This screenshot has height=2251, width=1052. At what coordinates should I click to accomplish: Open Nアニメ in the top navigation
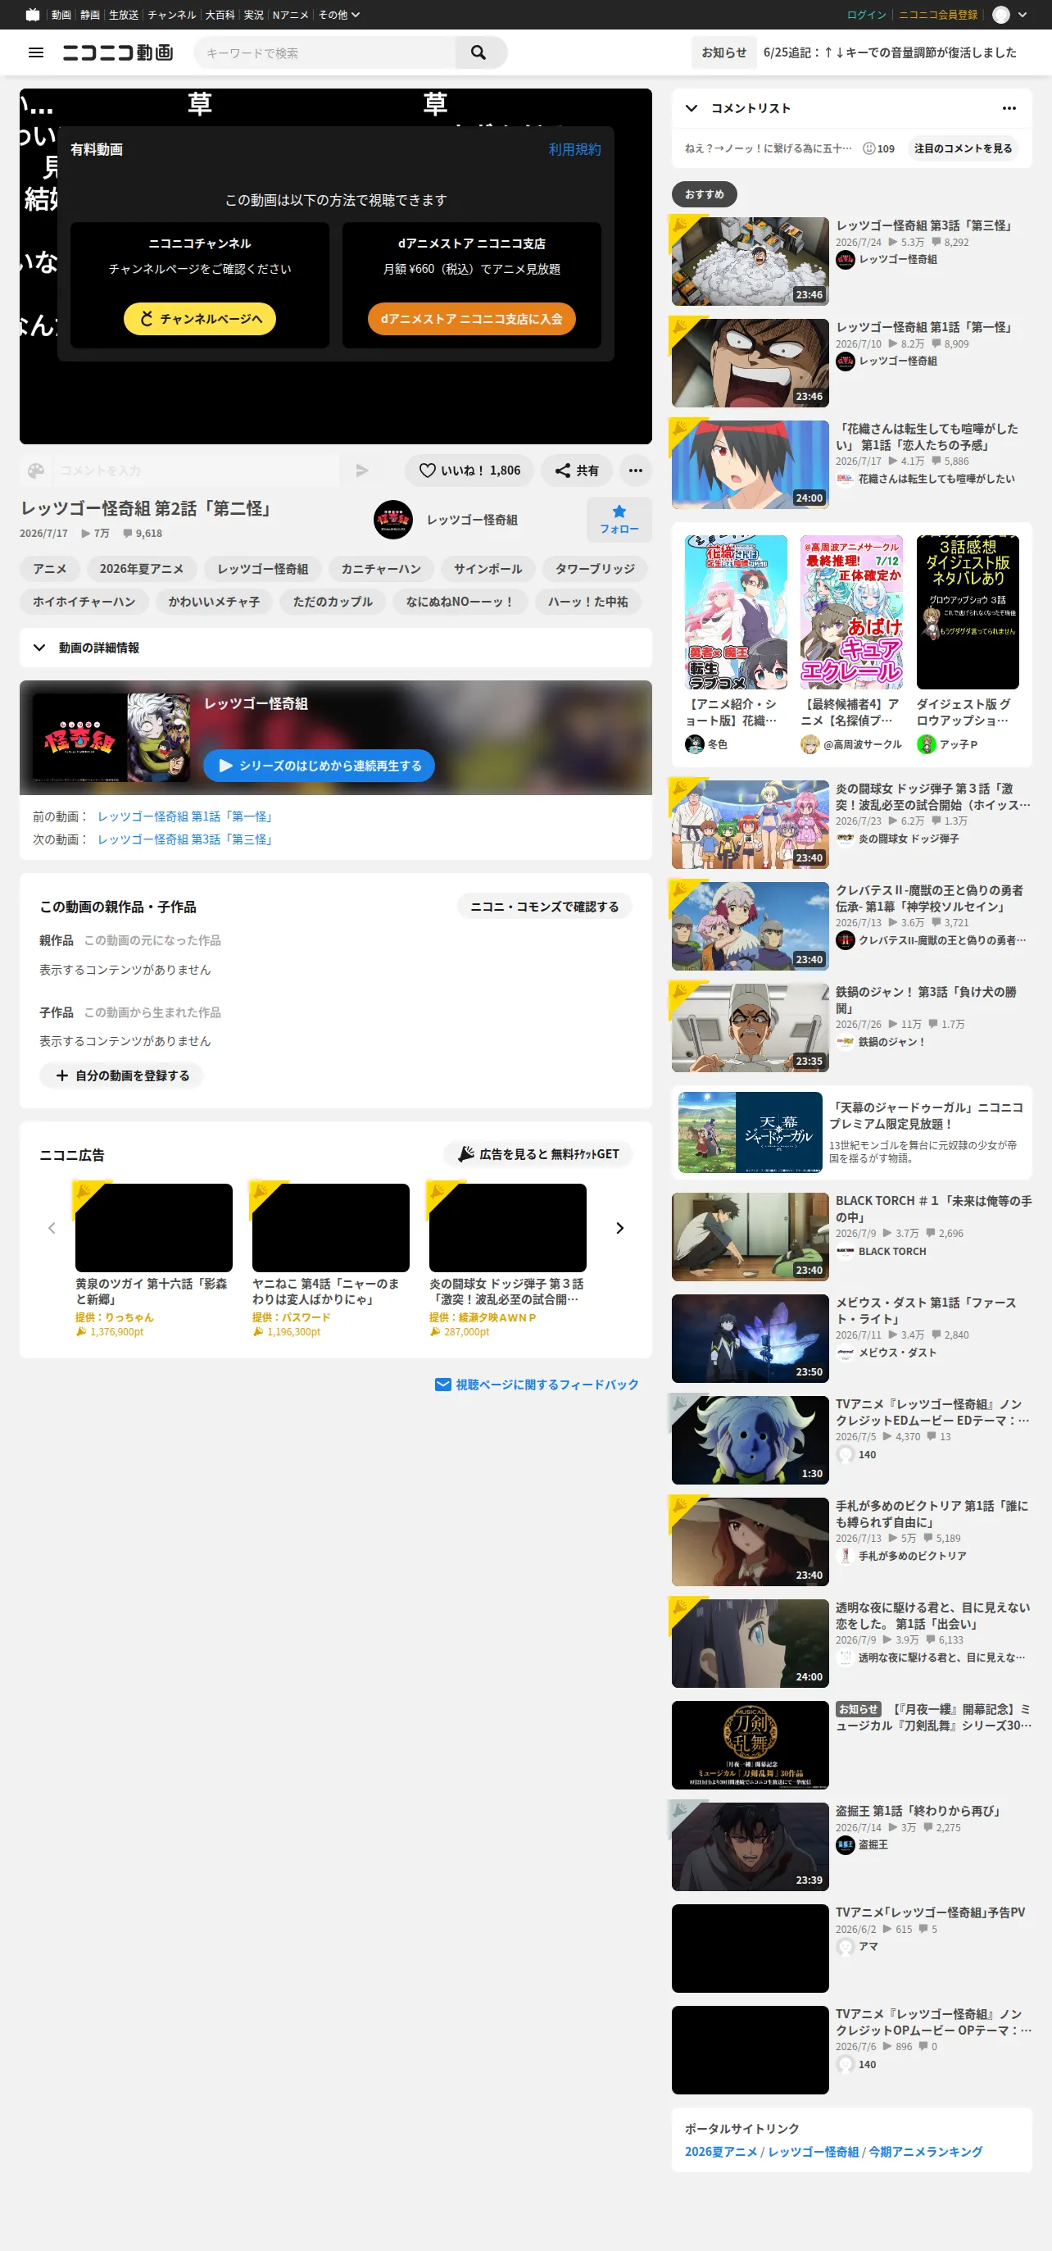pyautogui.click(x=290, y=15)
